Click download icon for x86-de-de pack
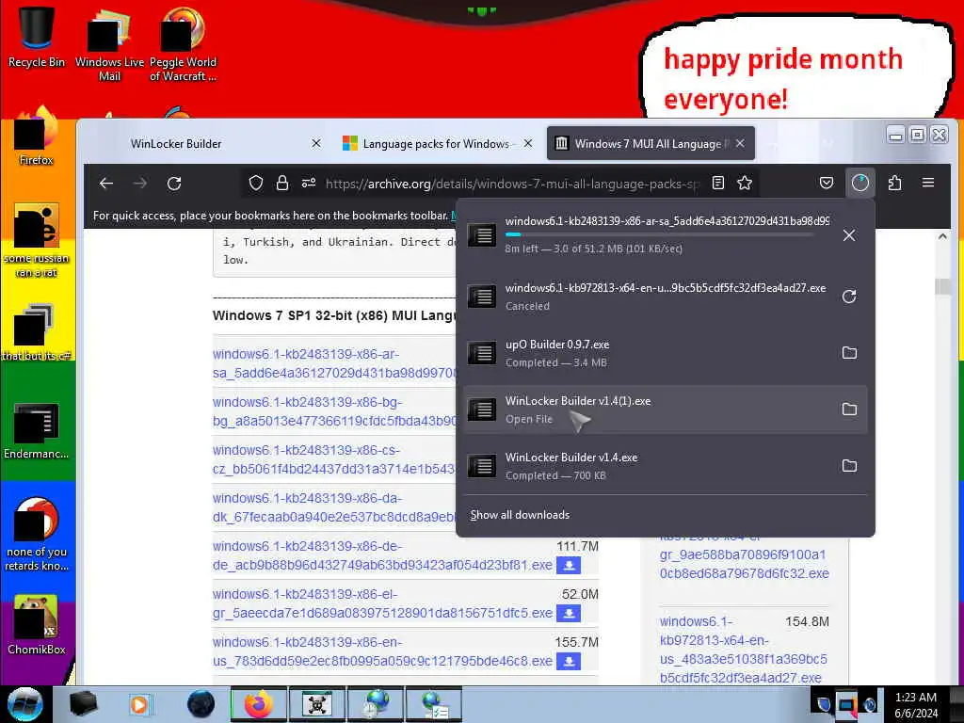Screen dimensions: 964x723 click(569, 565)
